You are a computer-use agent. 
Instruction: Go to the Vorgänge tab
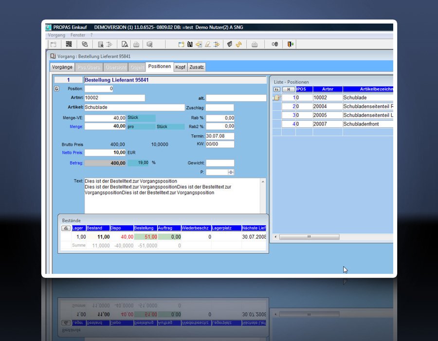[62, 67]
